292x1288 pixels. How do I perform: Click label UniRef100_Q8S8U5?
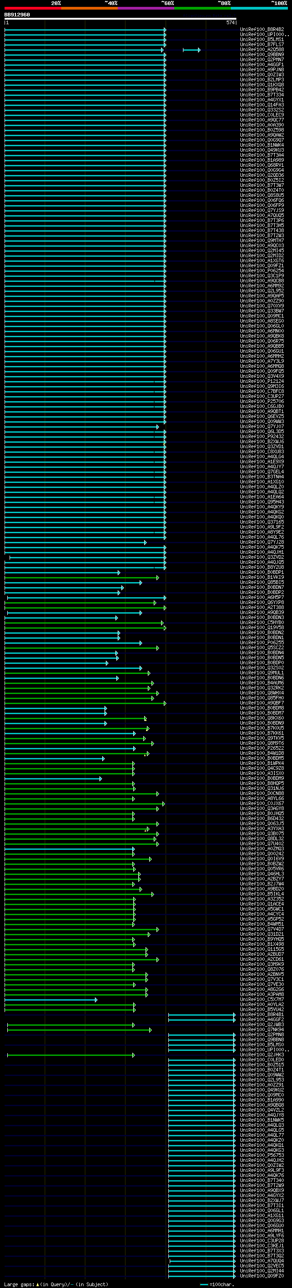click(x=262, y=196)
